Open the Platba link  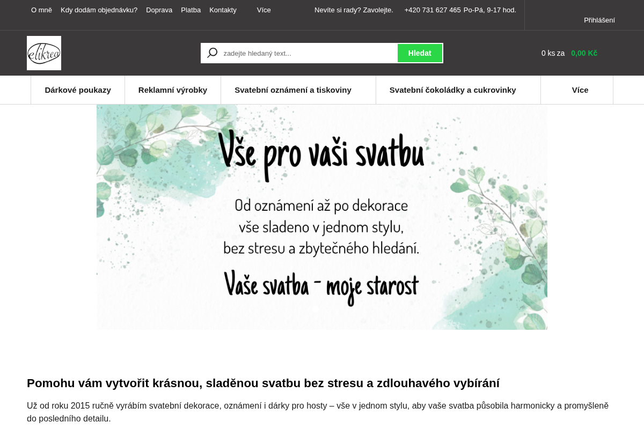pos(191,10)
